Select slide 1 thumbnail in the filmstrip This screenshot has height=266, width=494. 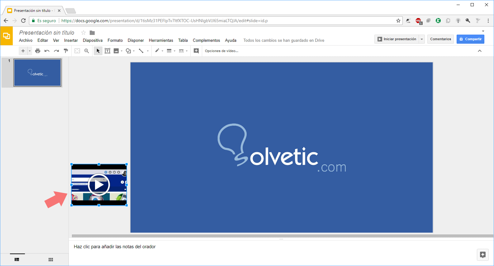click(x=37, y=73)
